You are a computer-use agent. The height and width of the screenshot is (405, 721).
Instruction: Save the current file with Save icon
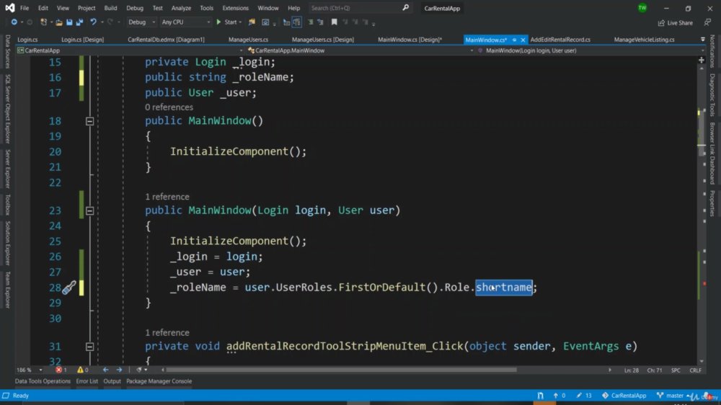tap(69, 22)
